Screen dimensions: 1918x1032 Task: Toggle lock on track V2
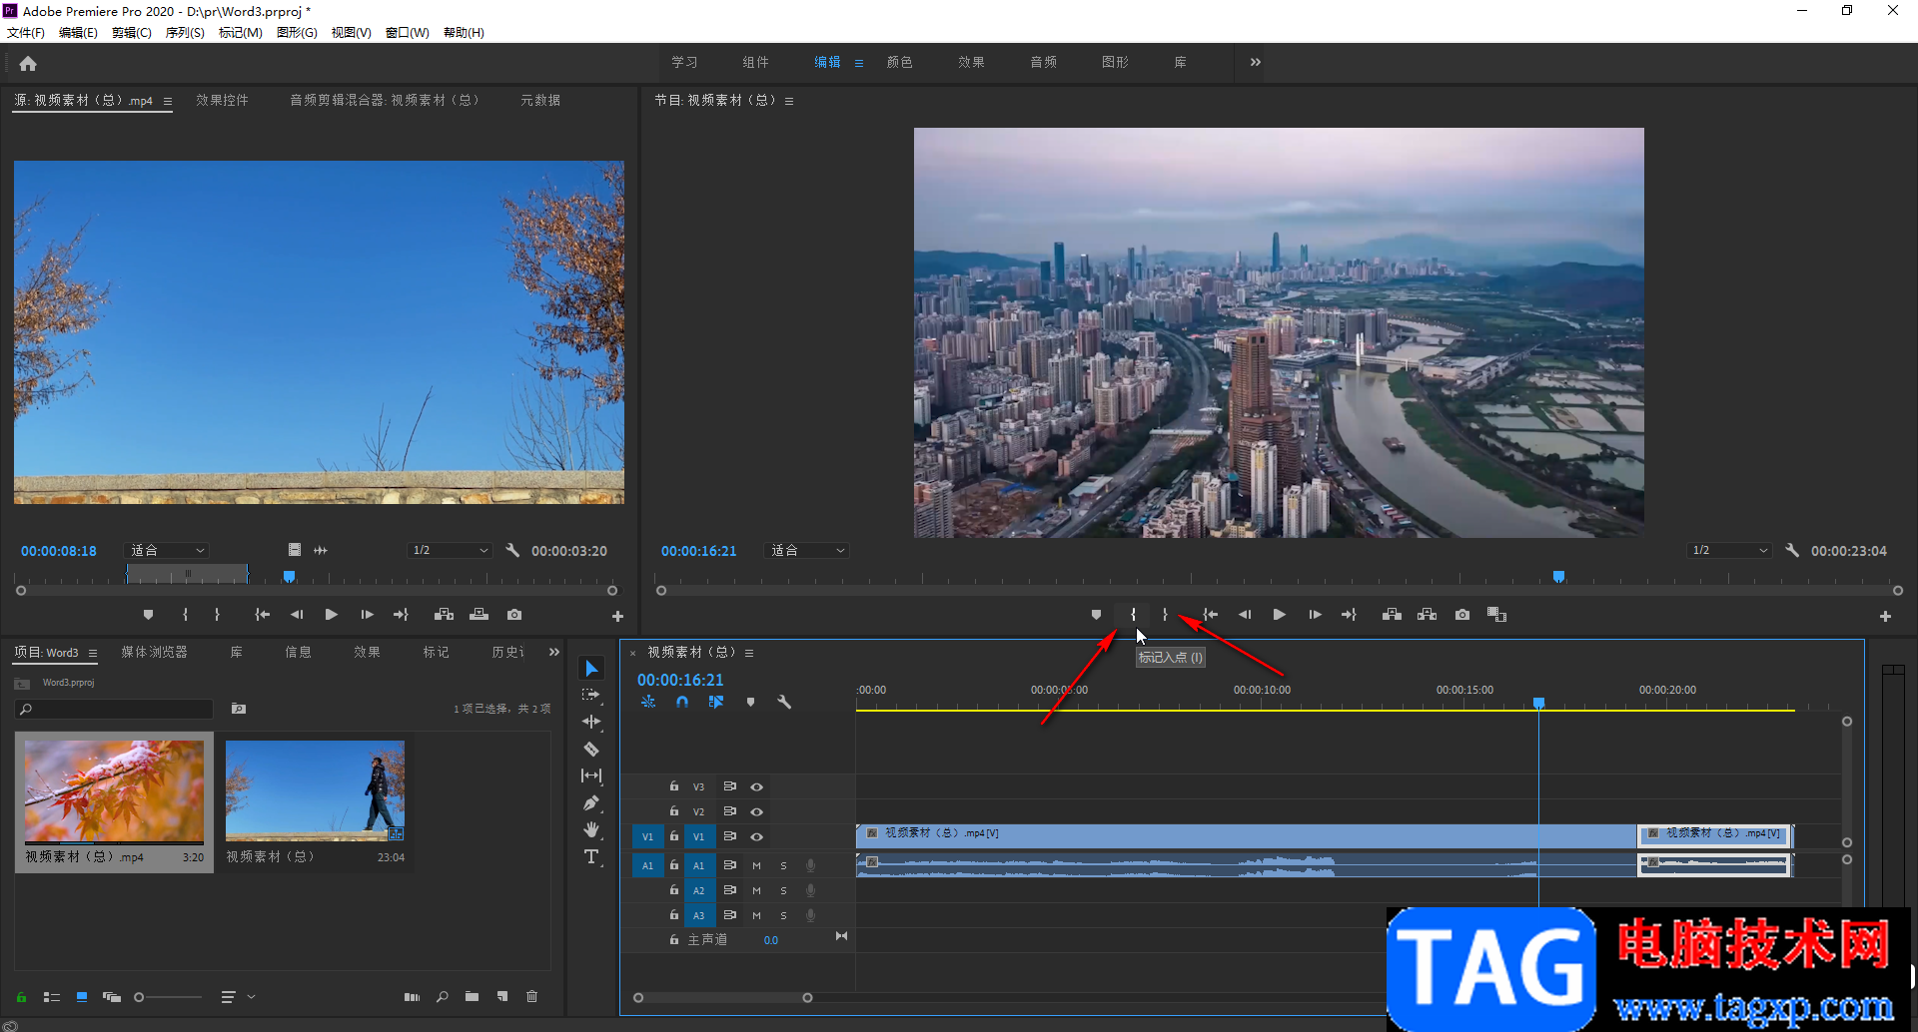click(674, 811)
